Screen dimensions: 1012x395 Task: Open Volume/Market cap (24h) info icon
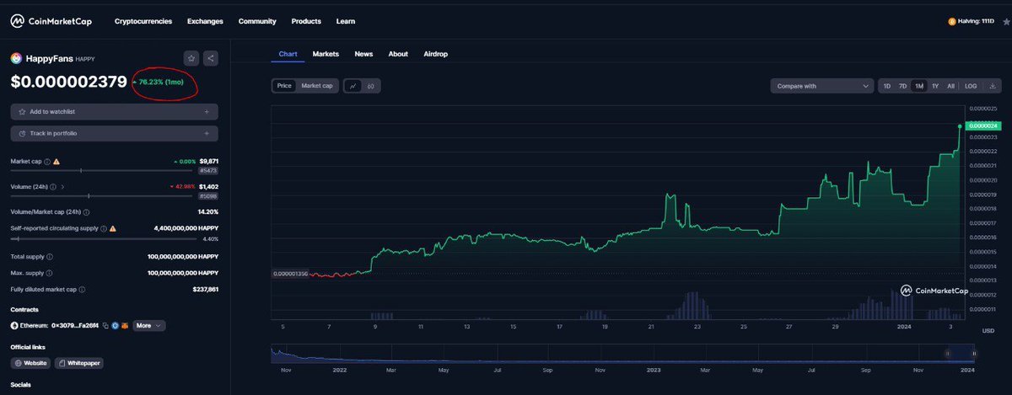87,211
